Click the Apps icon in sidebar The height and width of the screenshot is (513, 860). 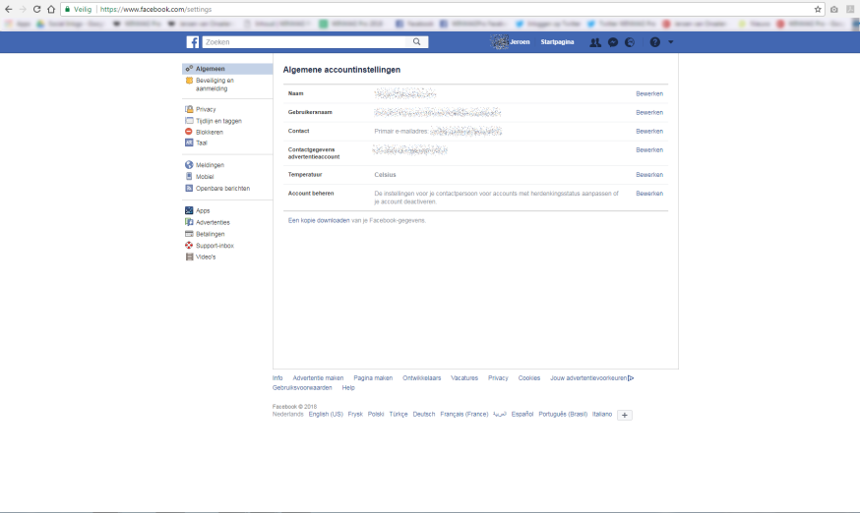pos(189,210)
